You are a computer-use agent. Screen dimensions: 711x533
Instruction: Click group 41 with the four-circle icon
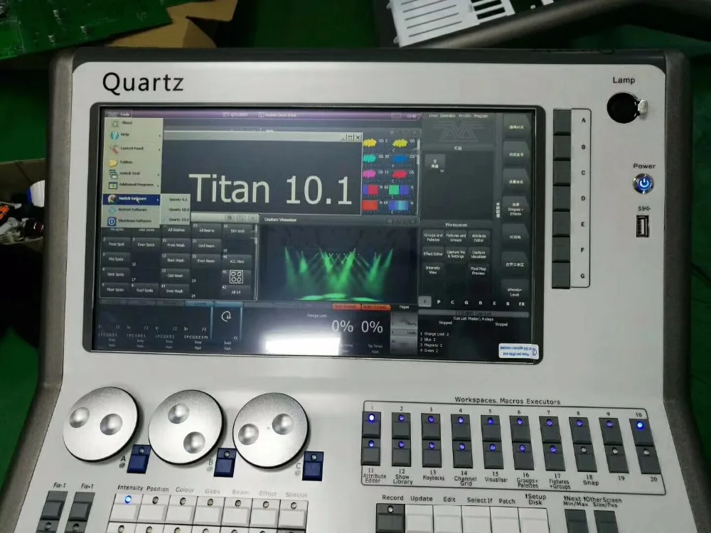pos(236,276)
